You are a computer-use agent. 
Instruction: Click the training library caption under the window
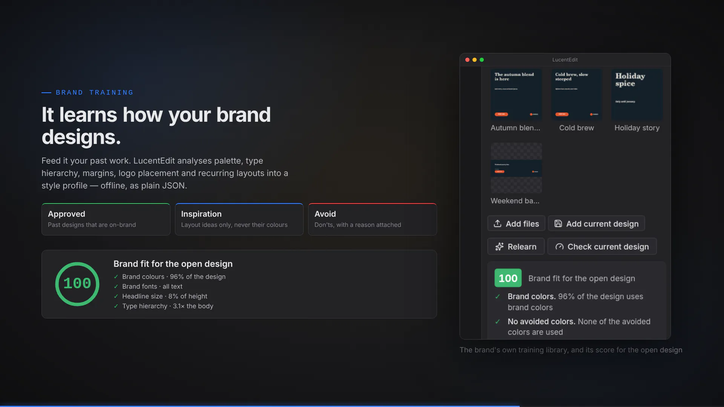coord(571,350)
